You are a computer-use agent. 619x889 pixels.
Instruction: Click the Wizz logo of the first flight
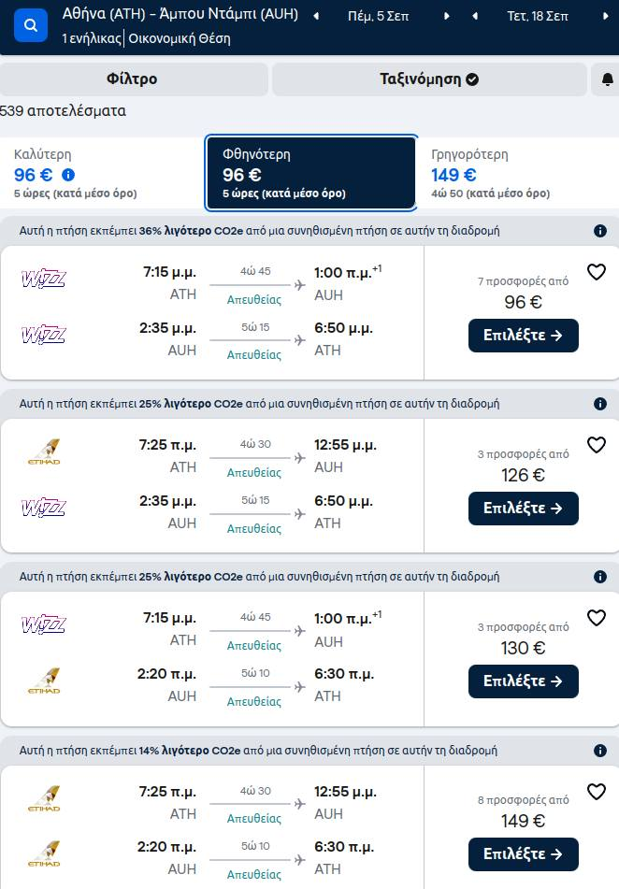coord(44,279)
